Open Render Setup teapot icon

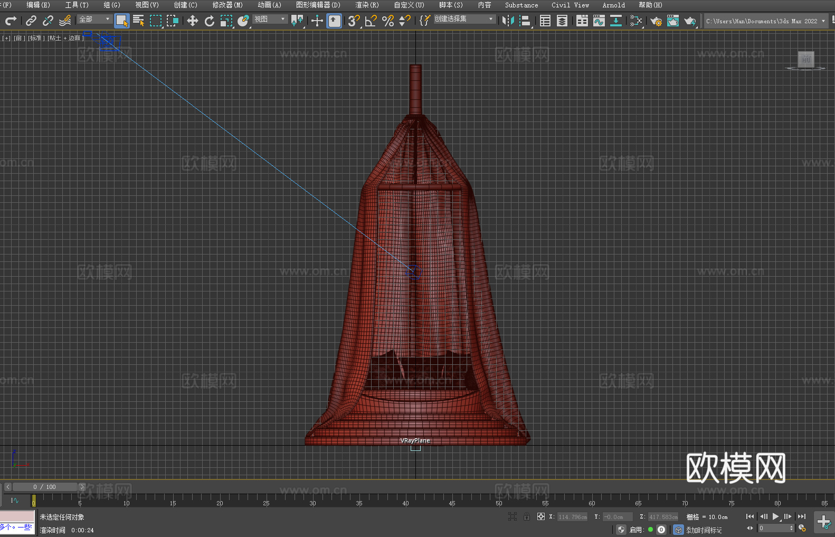pyautogui.click(x=656, y=21)
